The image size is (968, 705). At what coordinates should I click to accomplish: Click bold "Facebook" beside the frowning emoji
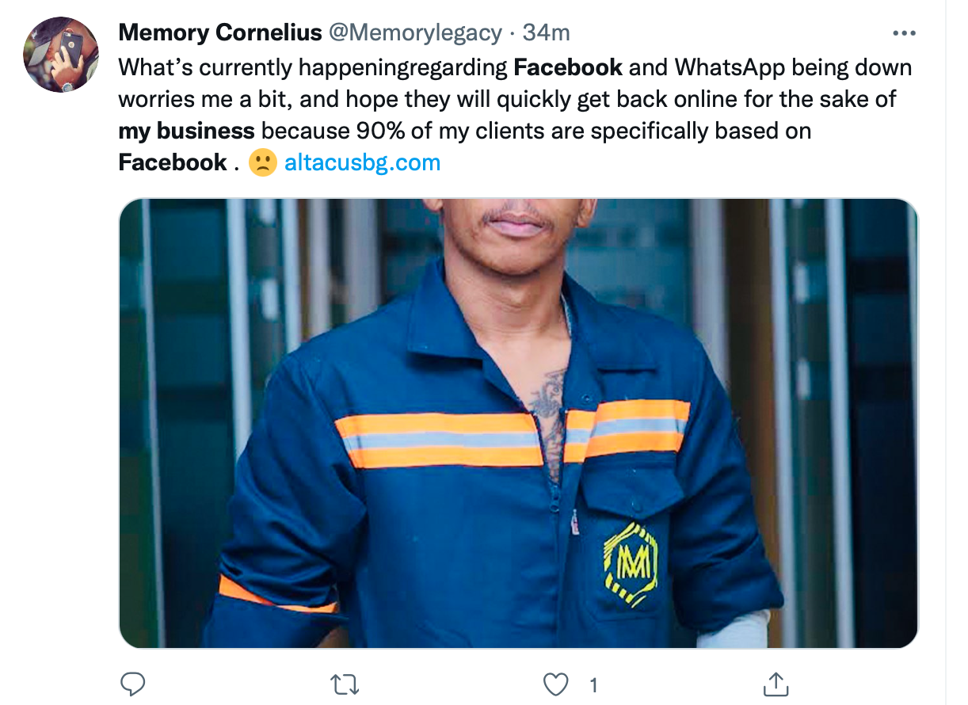(x=173, y=163)
